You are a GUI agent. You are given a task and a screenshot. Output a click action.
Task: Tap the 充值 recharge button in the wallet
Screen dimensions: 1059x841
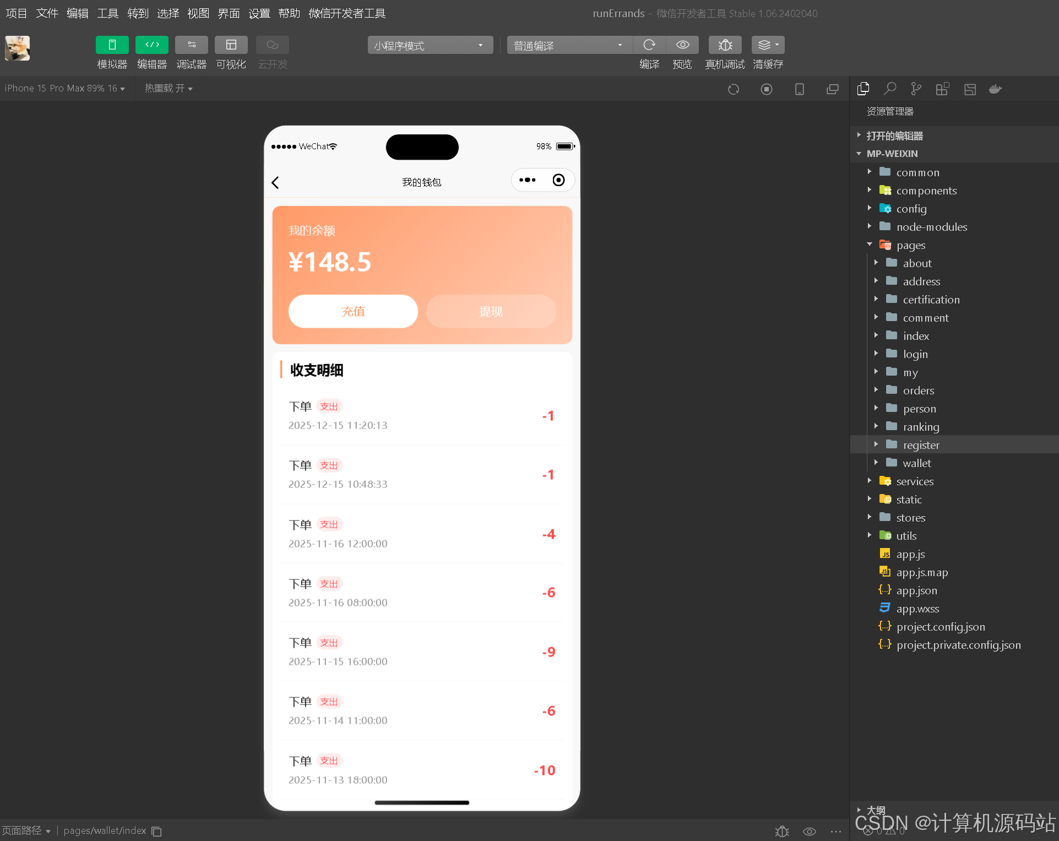[352, 311]
